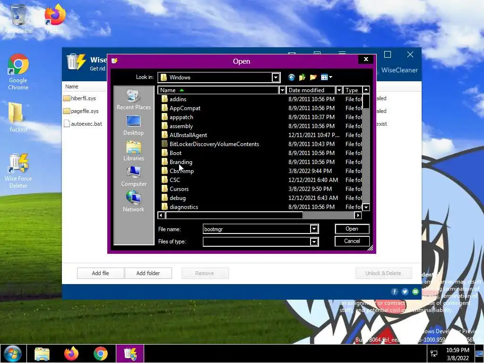This screenshot has width=484, height=363.
Task: Select the Branding folder name
Action: tap(181, 162)
